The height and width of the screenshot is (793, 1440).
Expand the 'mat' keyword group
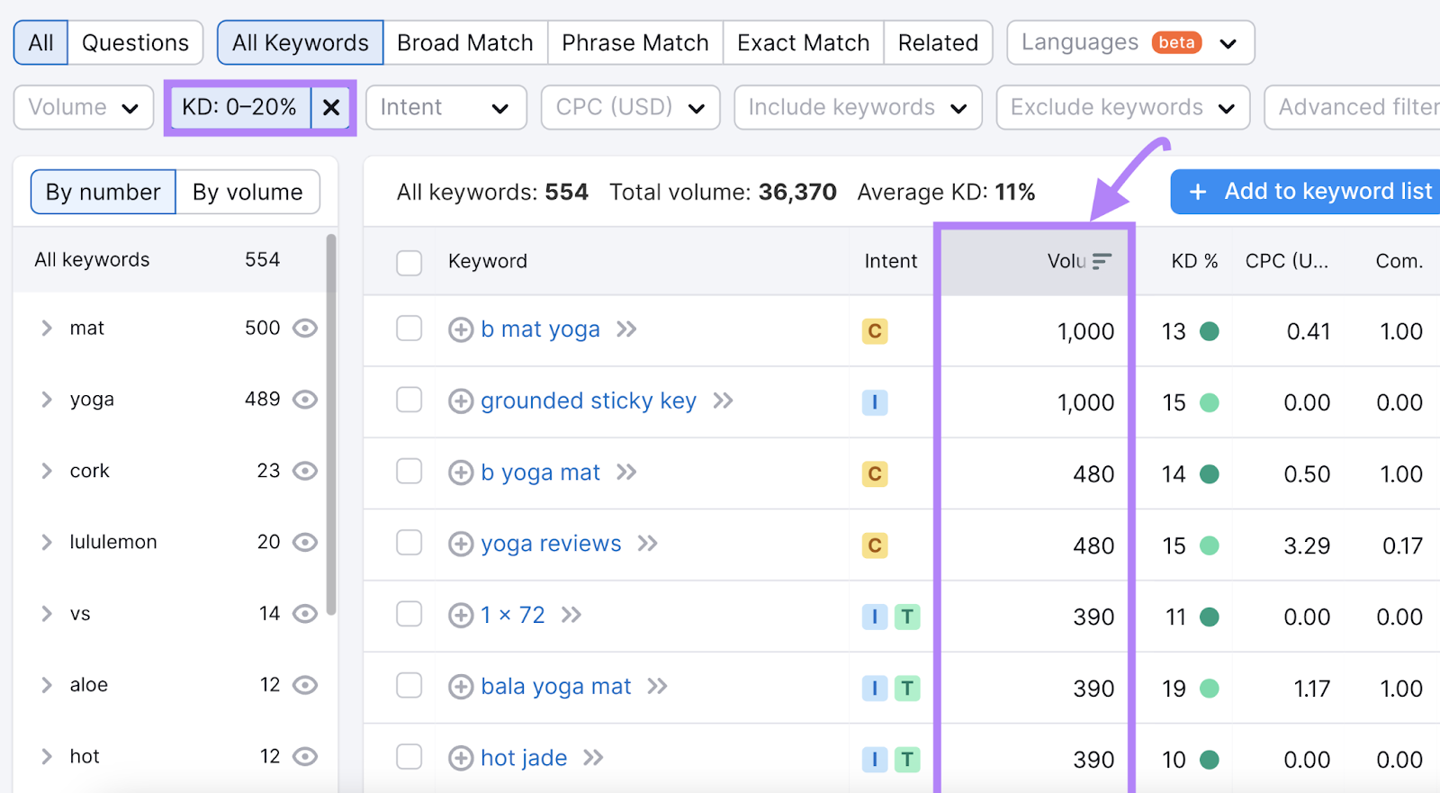point(47,328)
